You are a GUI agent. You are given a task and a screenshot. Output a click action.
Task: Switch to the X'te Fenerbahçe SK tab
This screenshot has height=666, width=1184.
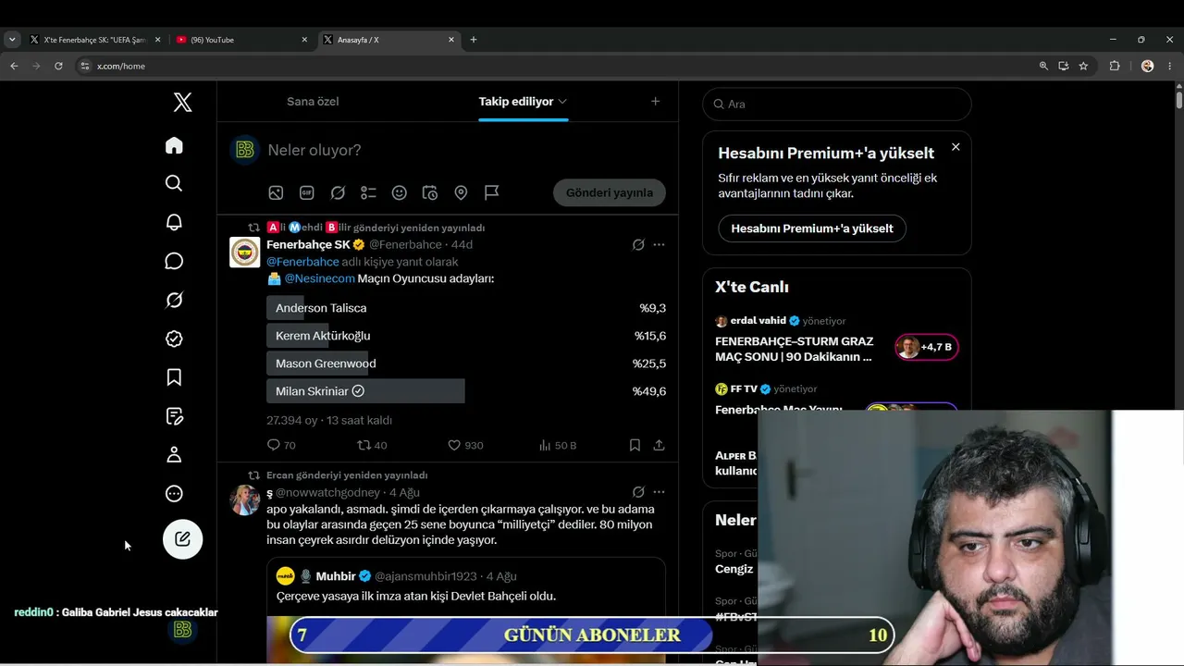95,40
